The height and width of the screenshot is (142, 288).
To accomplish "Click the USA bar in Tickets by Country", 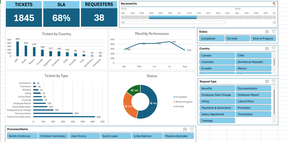I will (x=18, y=49).
